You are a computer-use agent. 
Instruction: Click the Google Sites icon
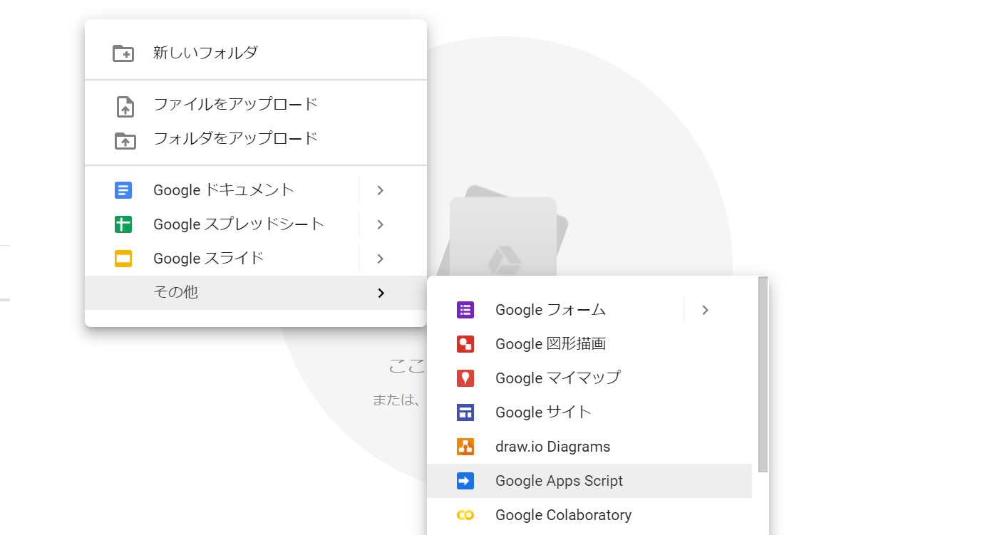click(x=465, y=412)
